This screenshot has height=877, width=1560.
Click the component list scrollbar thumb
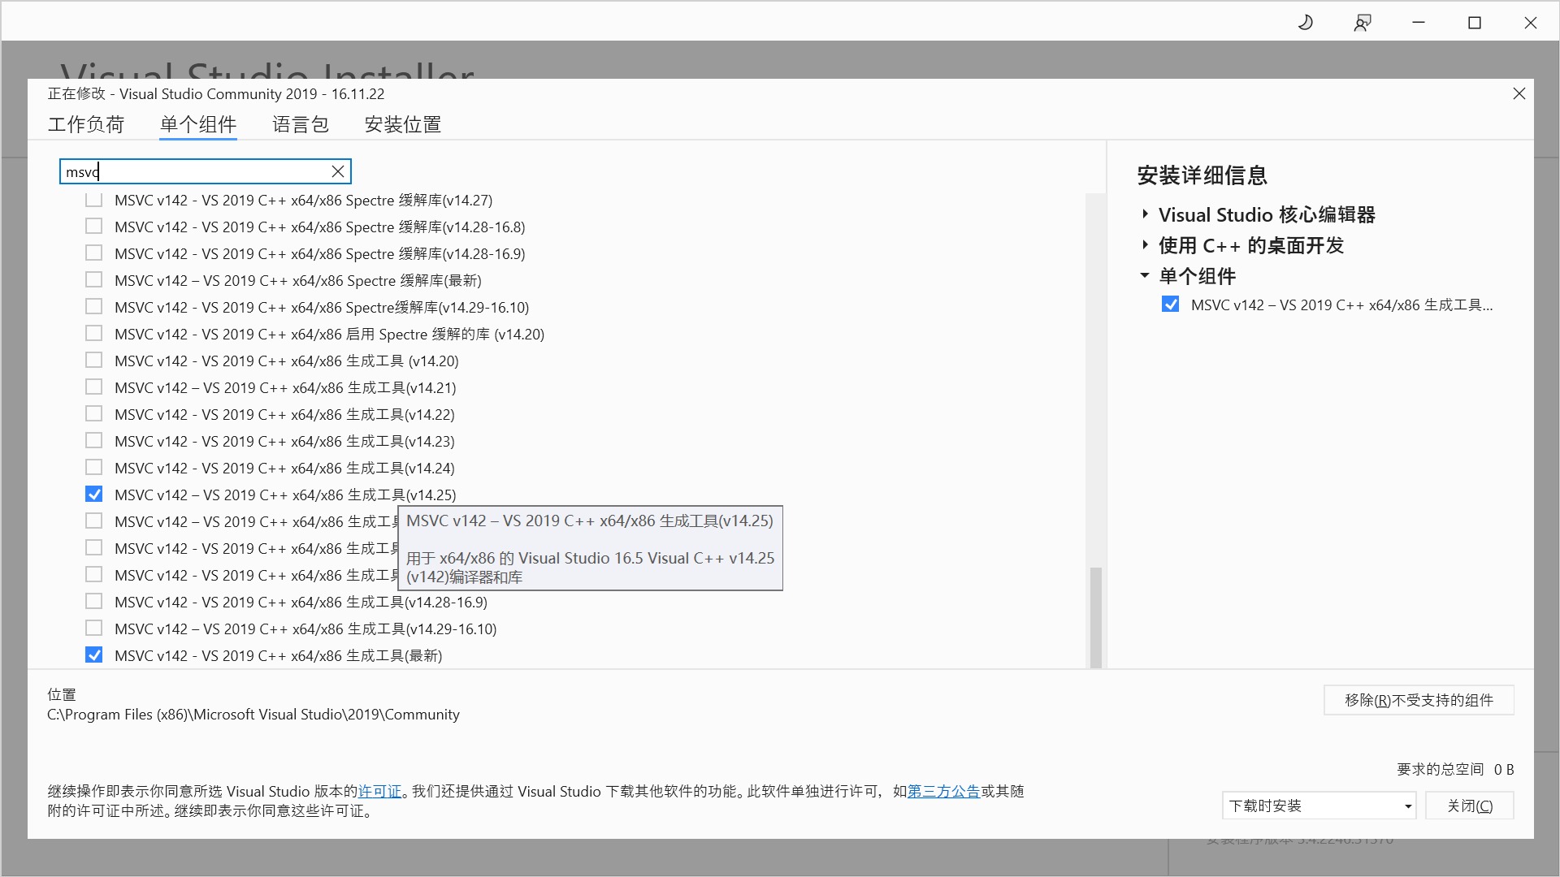[1095, 617]
